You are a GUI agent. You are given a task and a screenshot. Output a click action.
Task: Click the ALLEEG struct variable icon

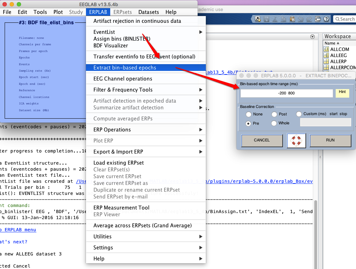click(x=326, y=55)
